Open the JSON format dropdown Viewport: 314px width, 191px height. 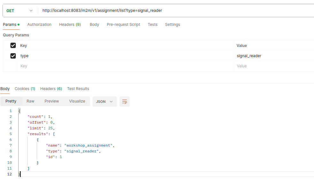click(104, 102)
